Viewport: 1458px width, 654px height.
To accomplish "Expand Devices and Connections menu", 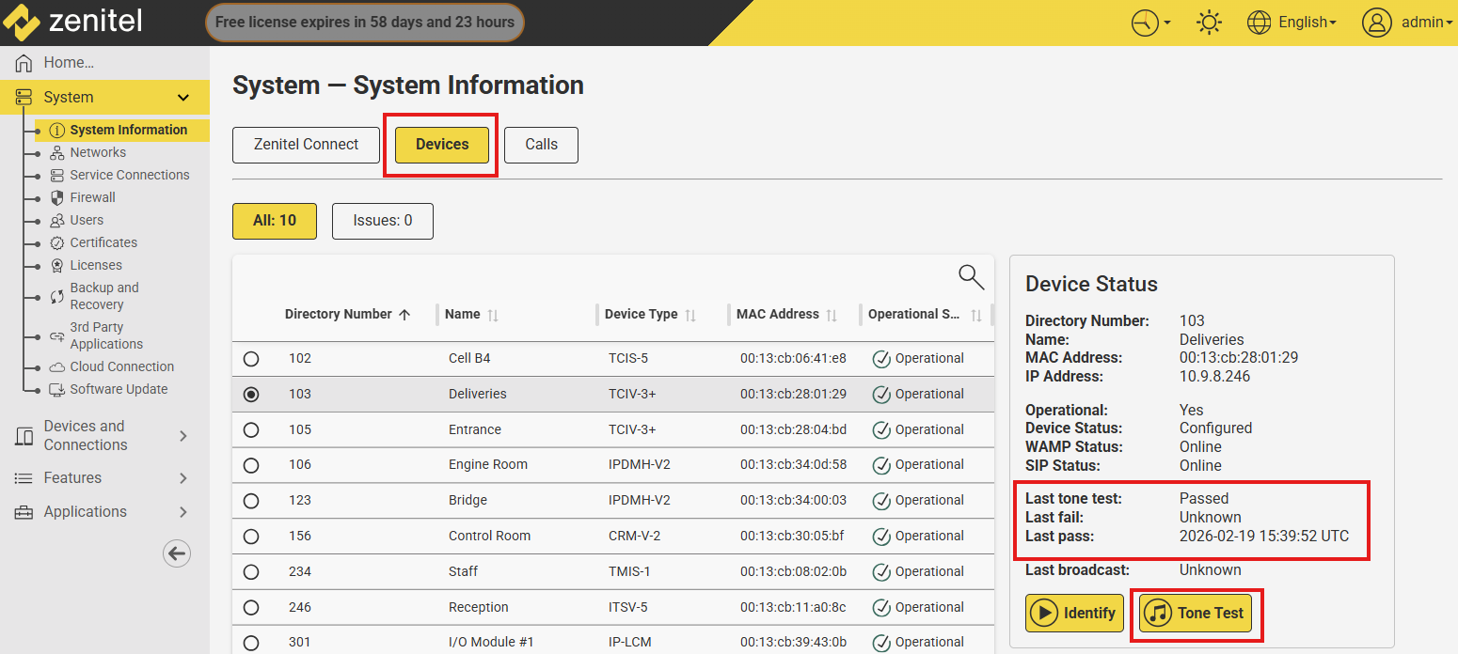I will click(103, 436).
